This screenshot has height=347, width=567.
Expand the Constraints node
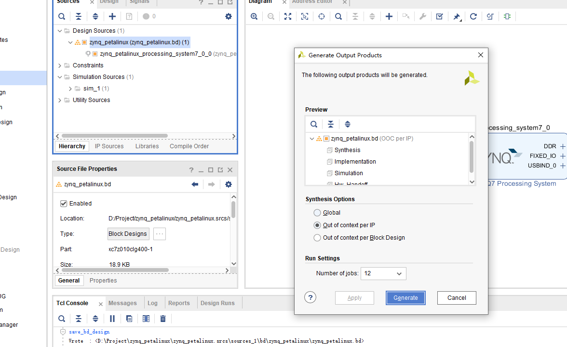point(60,65)
